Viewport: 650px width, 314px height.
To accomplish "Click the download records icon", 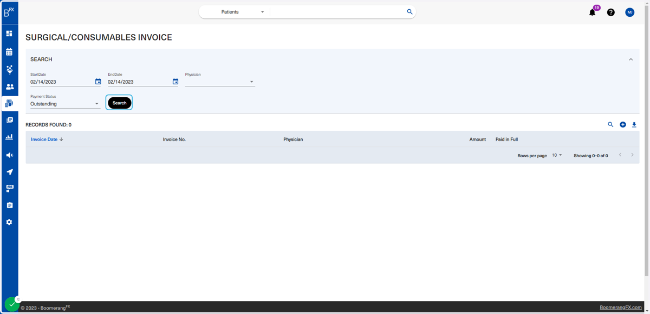I will coord(634,125).
